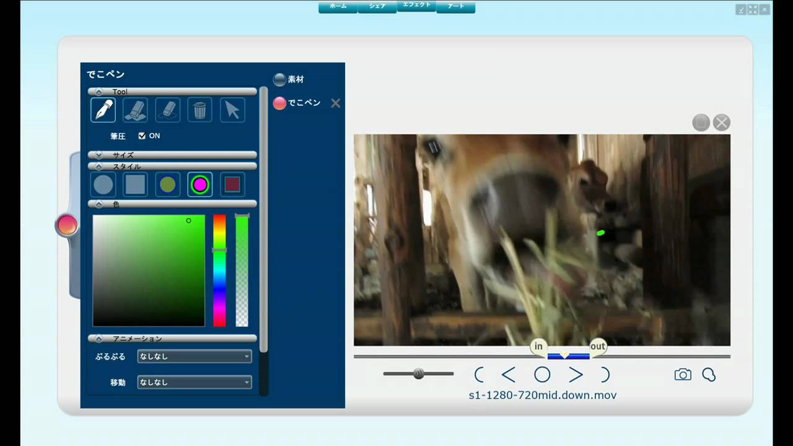This screenshot has height=446, width=793.
Task: Choose the plain circle brush style
Action: tap(103, 185)
